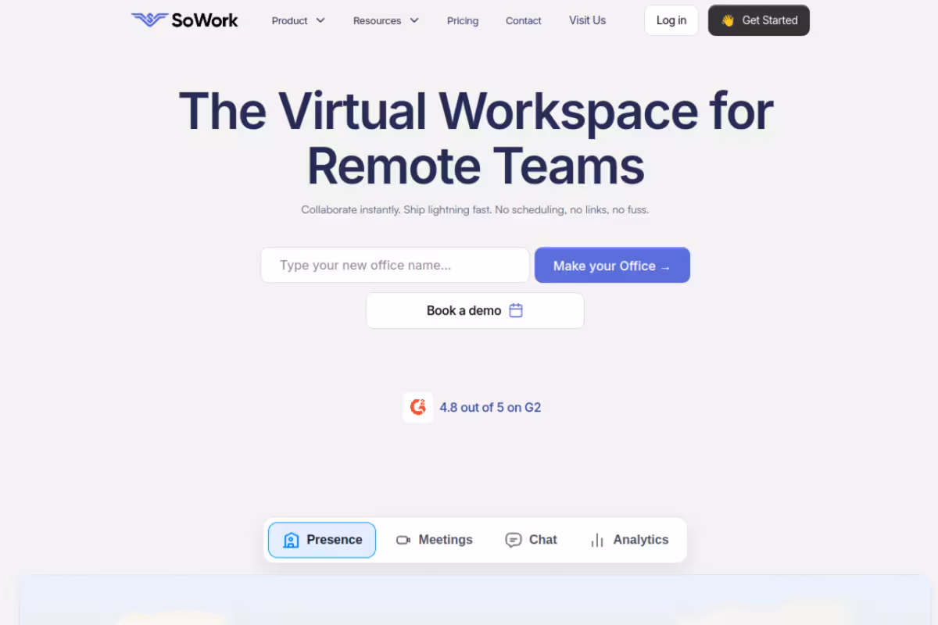Image resolution: width=938 pixels, height=625 pixels.
Task: Click the Presence building icon
Action: [291, 540]
